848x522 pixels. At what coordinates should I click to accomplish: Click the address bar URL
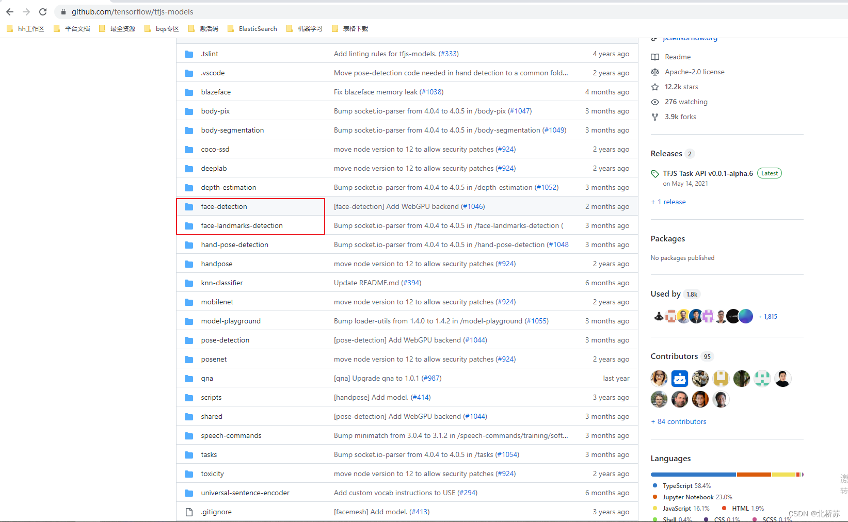132,11
